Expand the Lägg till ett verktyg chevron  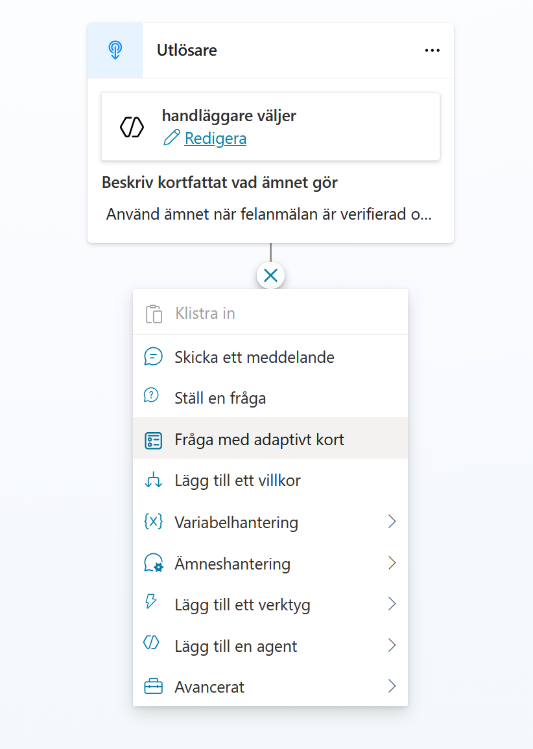click(x=392, y=605)
